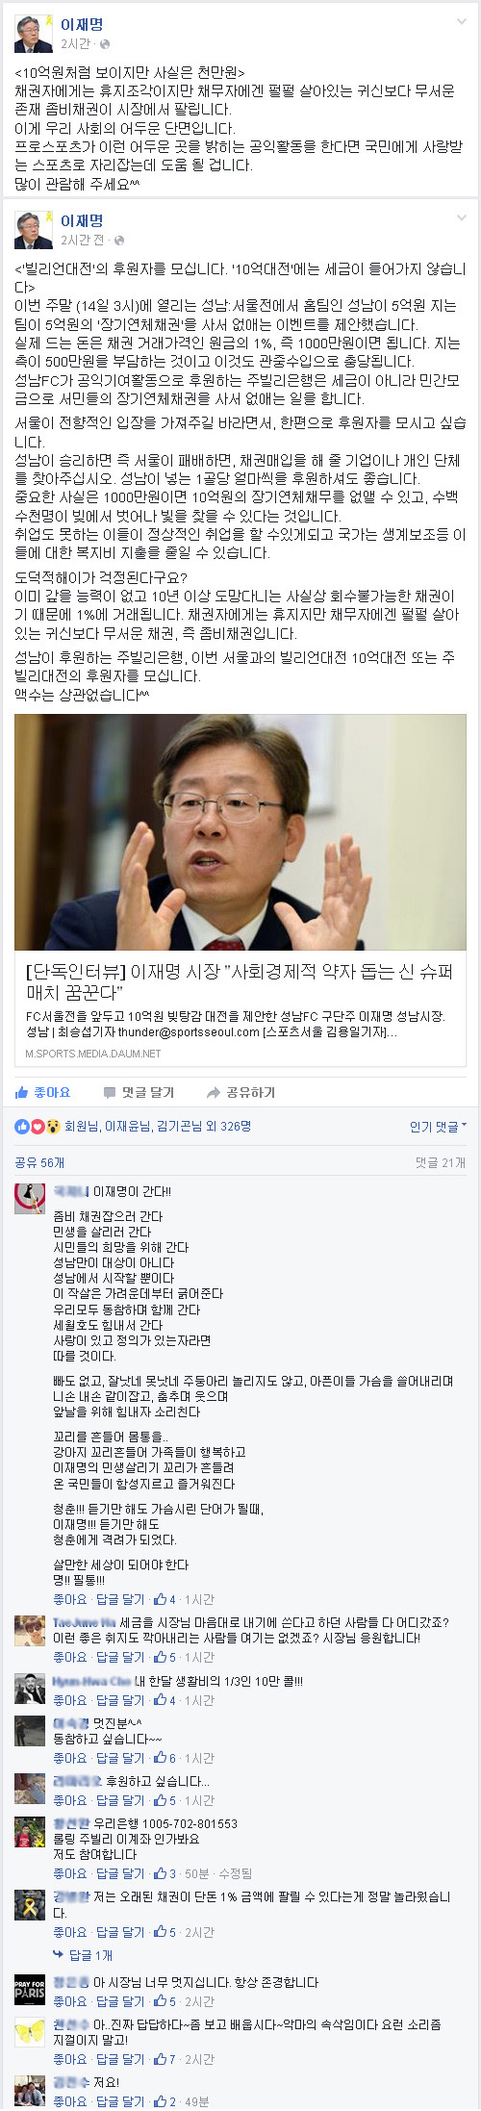Click 답글 달기 under the 멋진분 comment
Screen dimensions: 481x2111
coord(120,1758)
